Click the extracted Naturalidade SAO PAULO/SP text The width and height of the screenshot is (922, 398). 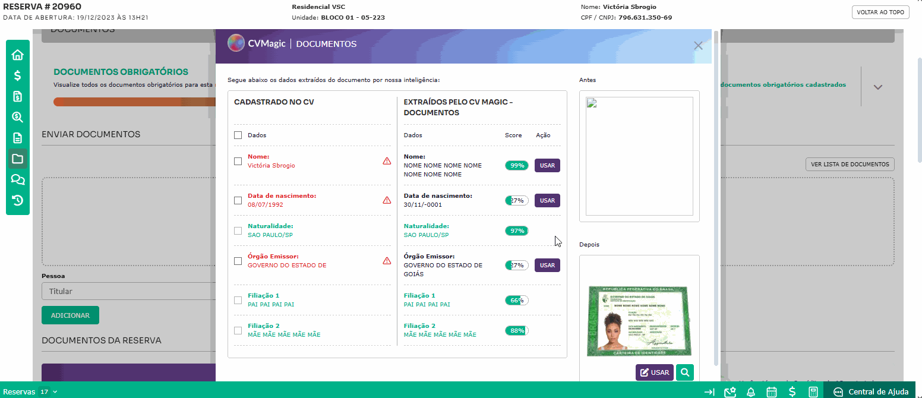(x=427, y=235)
